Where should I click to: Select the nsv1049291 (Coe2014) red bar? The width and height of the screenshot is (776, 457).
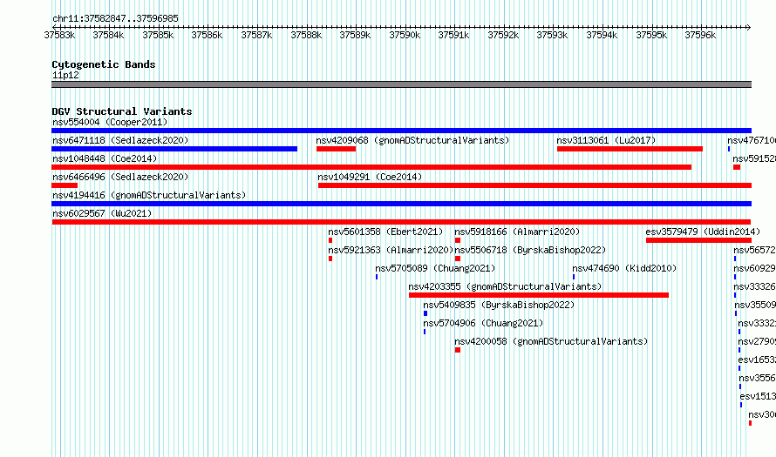(x=535, y=185)
